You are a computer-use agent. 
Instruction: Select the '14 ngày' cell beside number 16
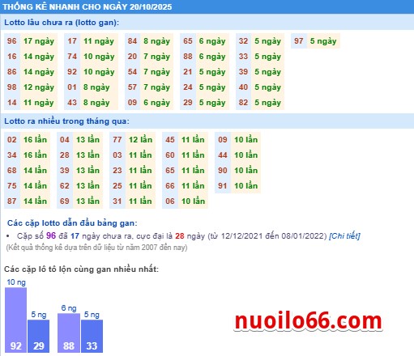[39, 57]
